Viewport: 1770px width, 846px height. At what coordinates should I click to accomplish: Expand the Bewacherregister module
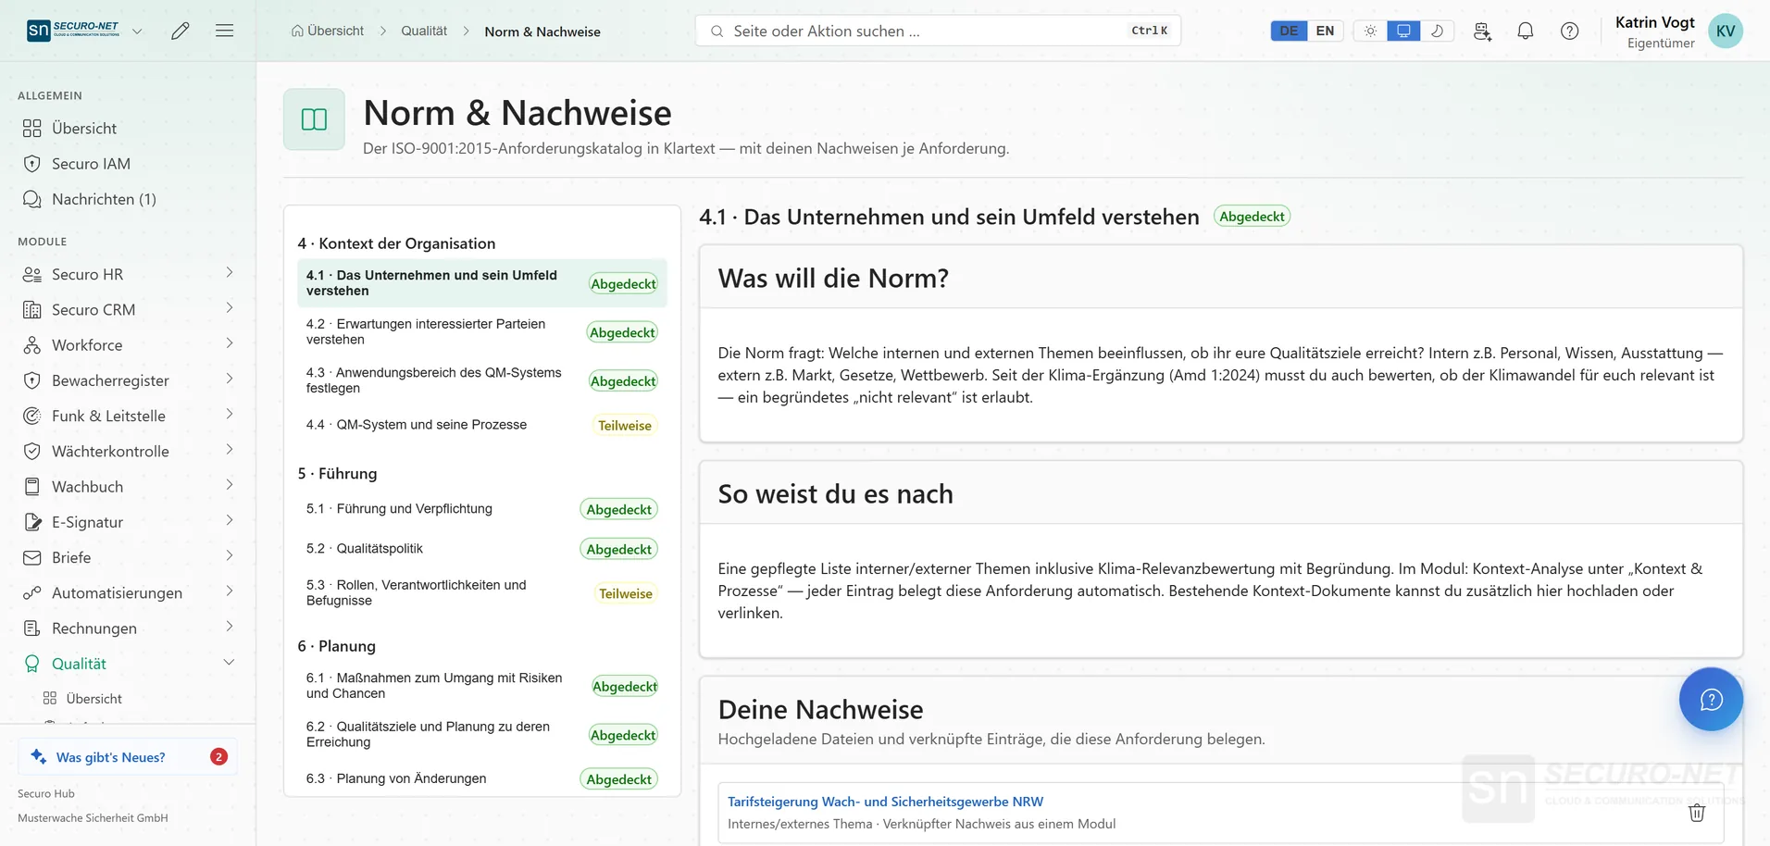(230, 379)
